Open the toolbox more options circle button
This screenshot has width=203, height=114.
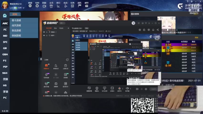tap(67, 60)
